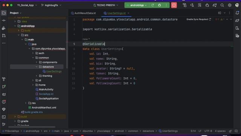Toggle read-only lock icon in status bar
The width and height of the screenshot is (241, 136).
[x=230, y=131]
